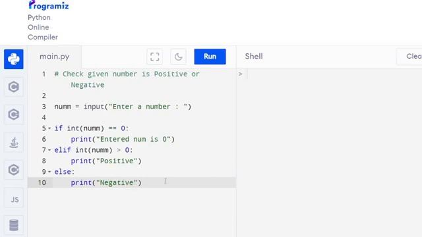Toggle dark mode moon icon
The image size is (422, 237).
[x=178, y=57]
